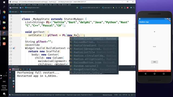
Task: Collapse the getText method fold at line 13
Action: tap(21, 32)
